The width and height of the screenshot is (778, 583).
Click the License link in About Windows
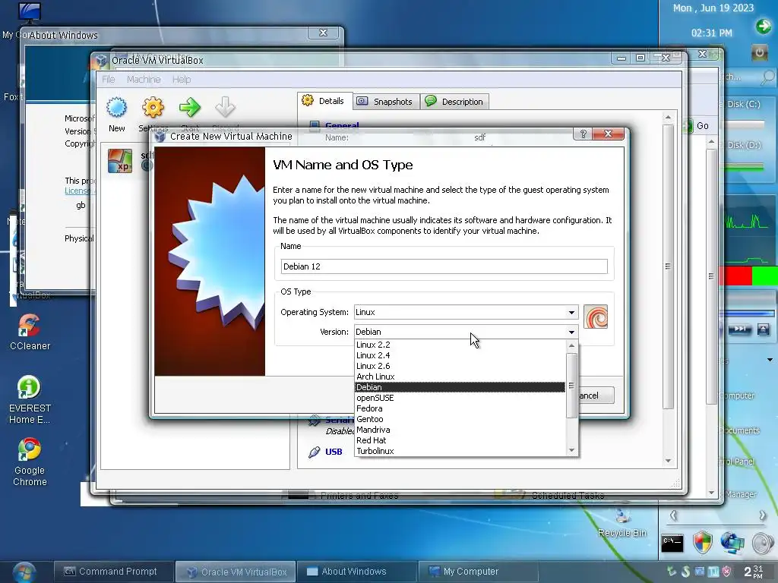click(x=78, y=191)
